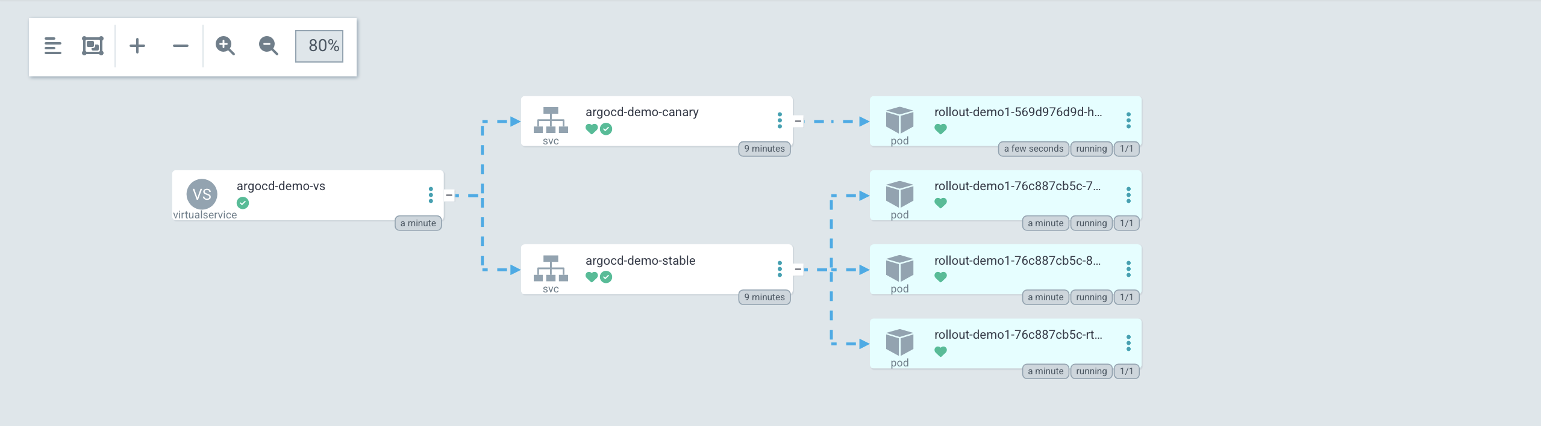Select the rollout-demo1-76c887cb5c-7 pod name
The image size is (1541, 426).
click(1017, 186)
